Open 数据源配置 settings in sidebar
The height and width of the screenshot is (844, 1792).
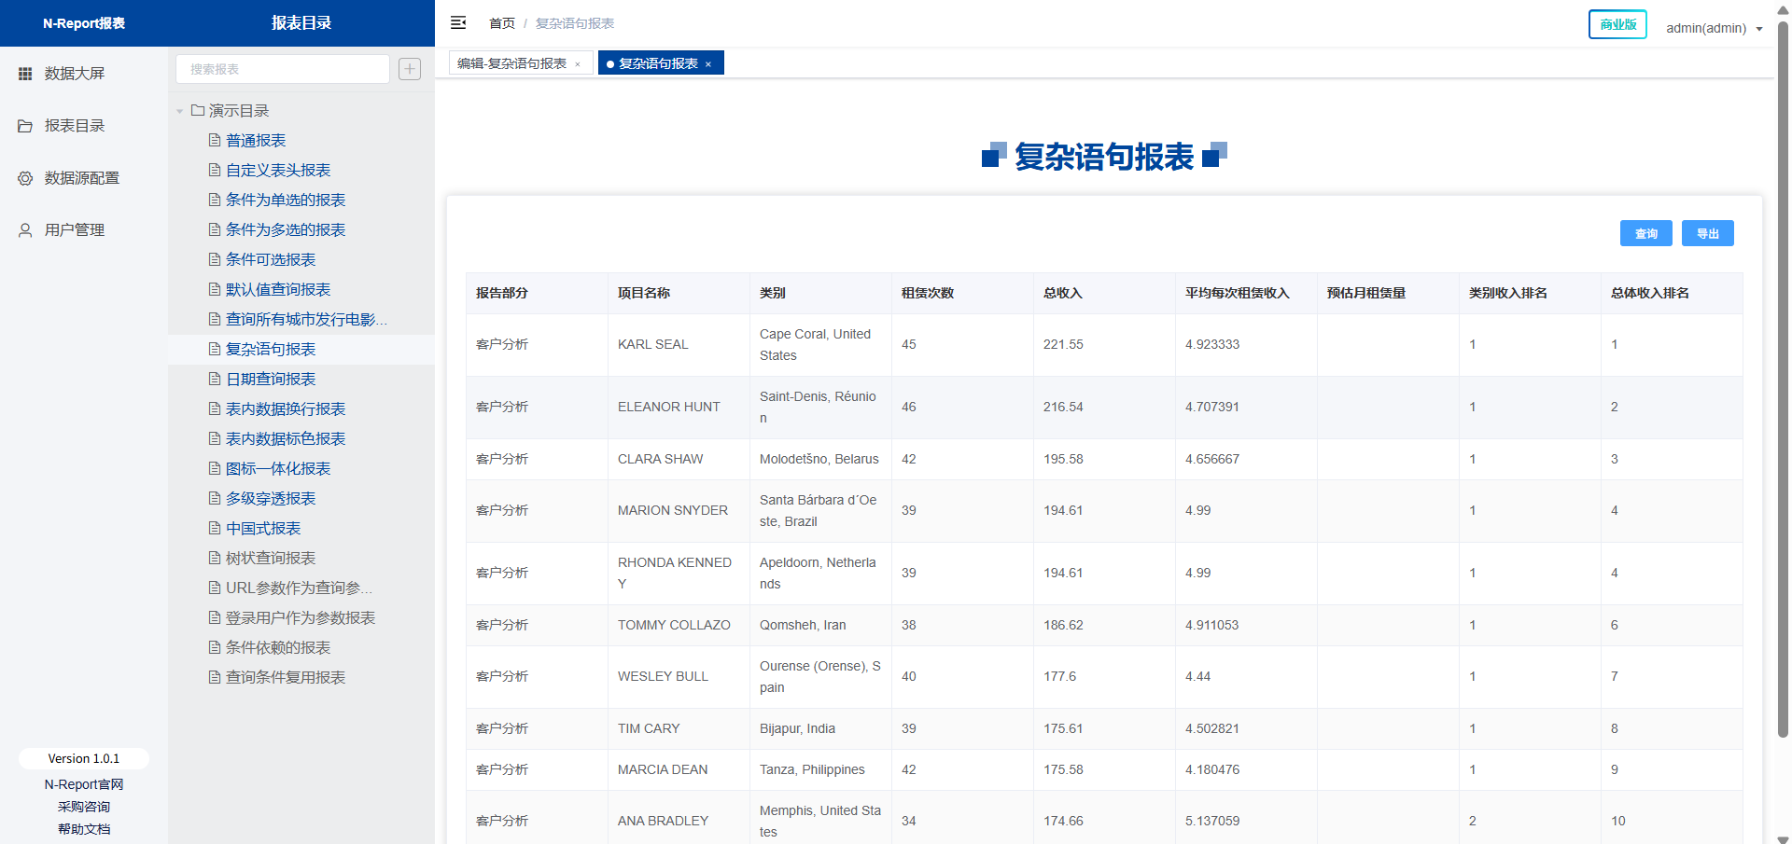[x=81, y=178]
